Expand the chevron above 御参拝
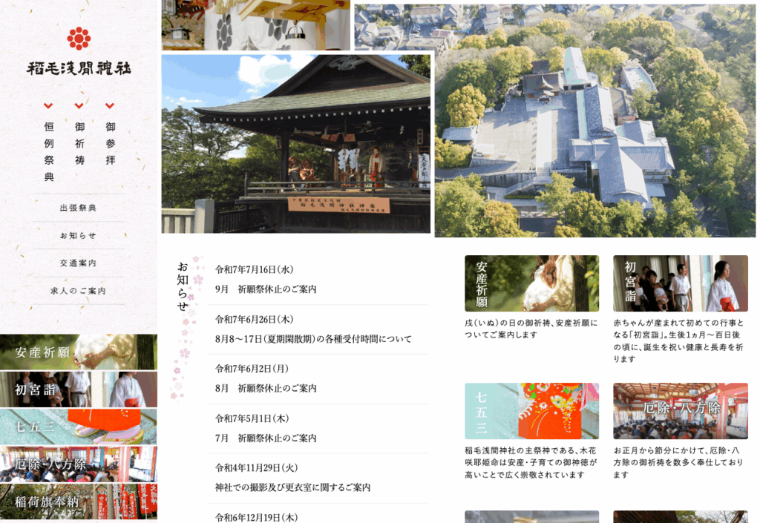The height and width of the screenshot is (523, 760). point(110,105)
